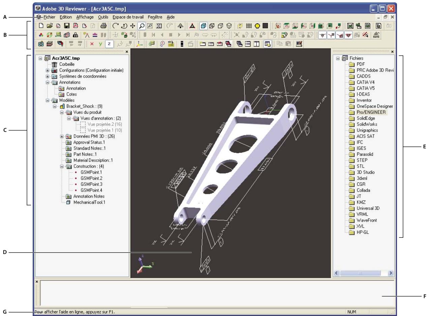Click the camera snapshot toolbar icon
Viewport: 430px width, 316px height.
point(41,44)
